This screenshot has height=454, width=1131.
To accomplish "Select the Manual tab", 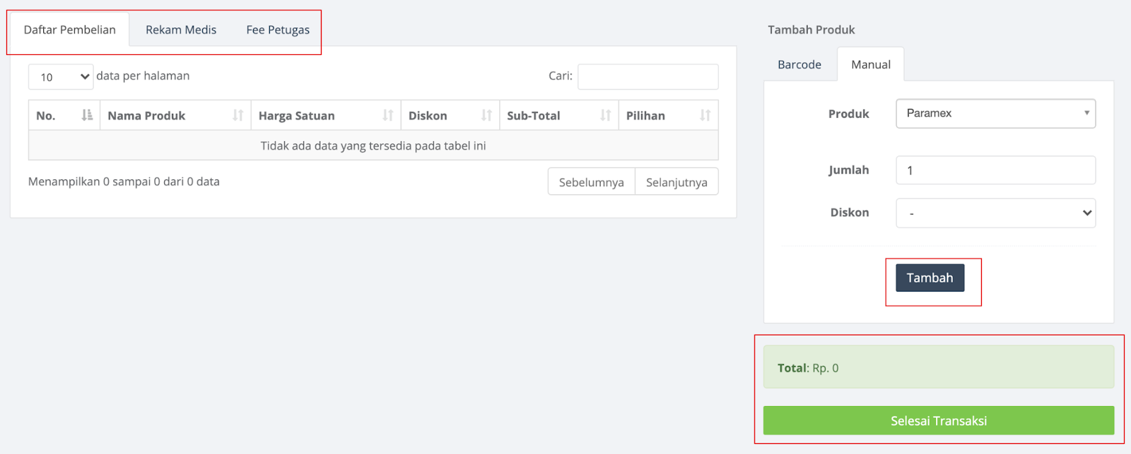I will 871,64.
